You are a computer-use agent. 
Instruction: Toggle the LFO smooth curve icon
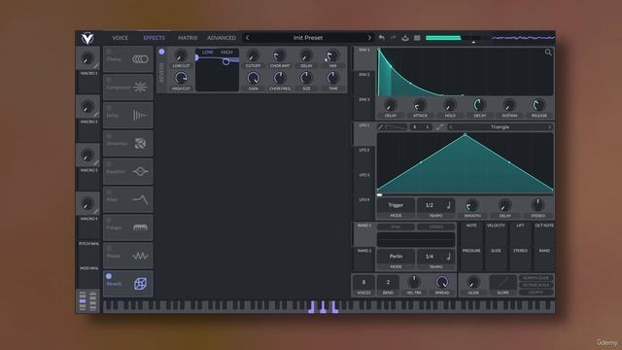pos(439,127)
